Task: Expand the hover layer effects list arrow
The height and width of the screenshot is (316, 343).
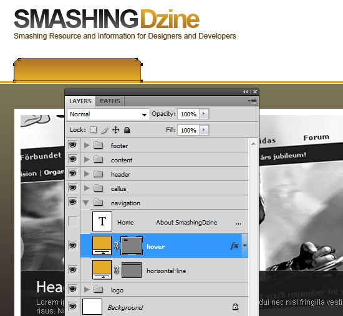Action: tap(245, 246)
